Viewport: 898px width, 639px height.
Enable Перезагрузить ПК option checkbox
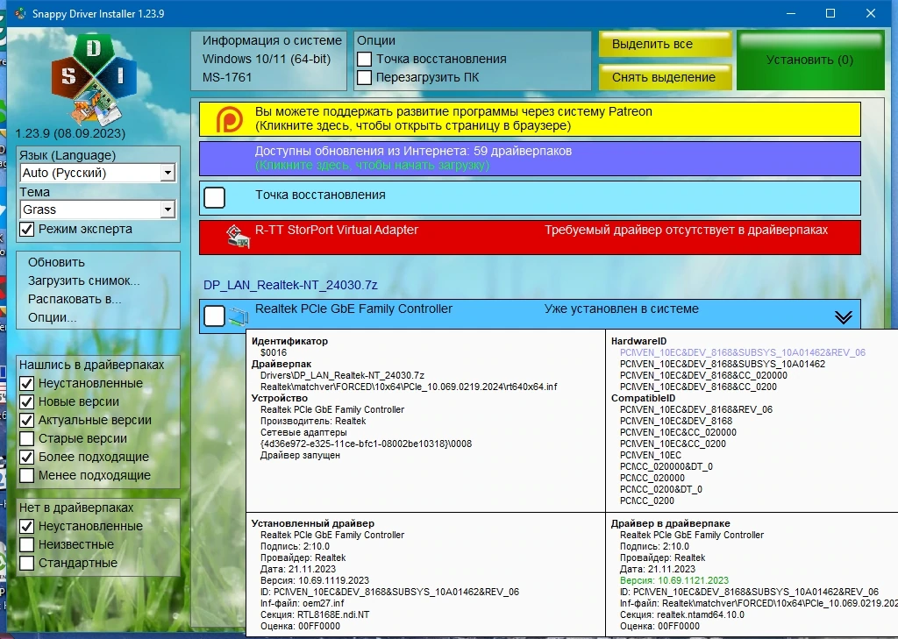364,77
